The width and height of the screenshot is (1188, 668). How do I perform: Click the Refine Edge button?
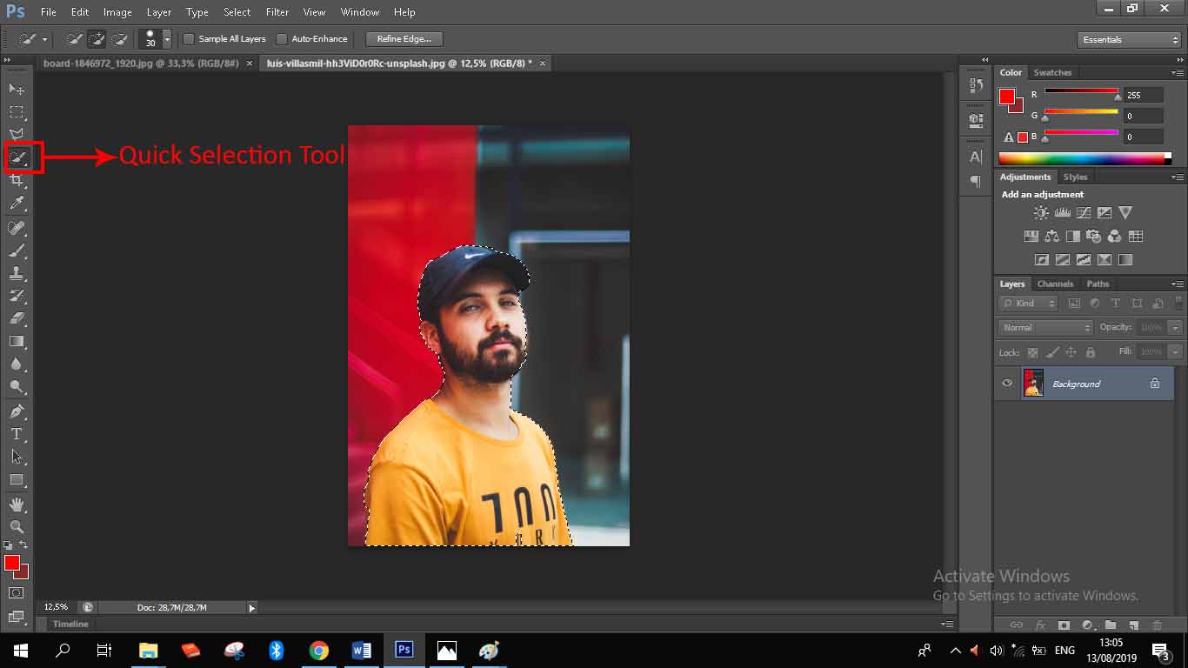[404, 39]
